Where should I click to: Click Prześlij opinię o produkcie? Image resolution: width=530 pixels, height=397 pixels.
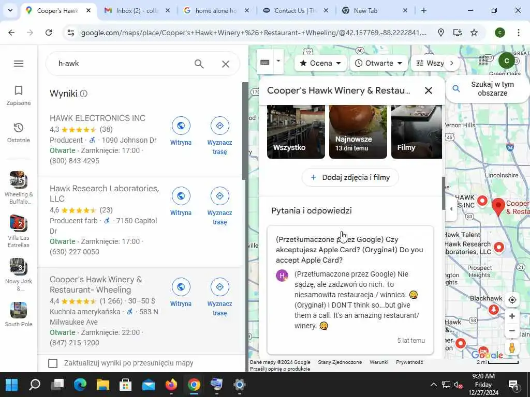point(280,369)
